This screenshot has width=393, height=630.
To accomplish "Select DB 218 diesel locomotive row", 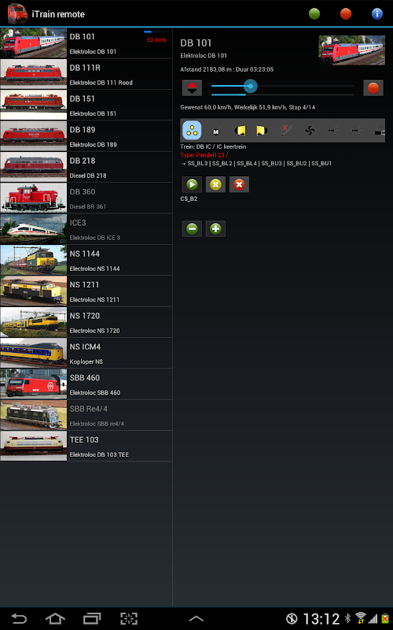I will tap(86, 167).
